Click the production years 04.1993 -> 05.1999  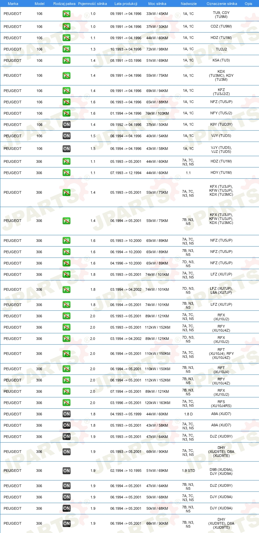(x=126, y=414)
